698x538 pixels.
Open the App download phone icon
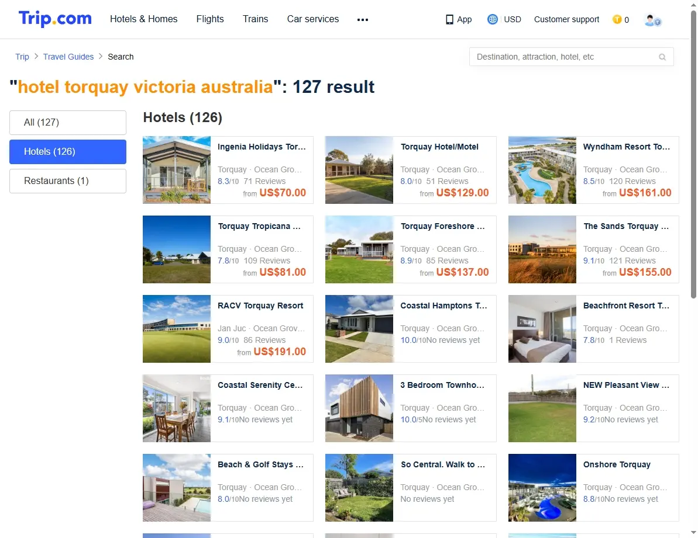coord(449,19)
